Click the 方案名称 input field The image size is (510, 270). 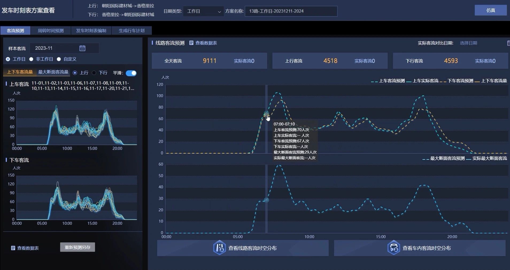point(291,11)
